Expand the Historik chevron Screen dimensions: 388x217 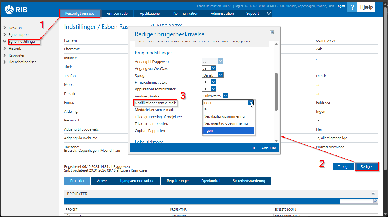coord(5,48)
